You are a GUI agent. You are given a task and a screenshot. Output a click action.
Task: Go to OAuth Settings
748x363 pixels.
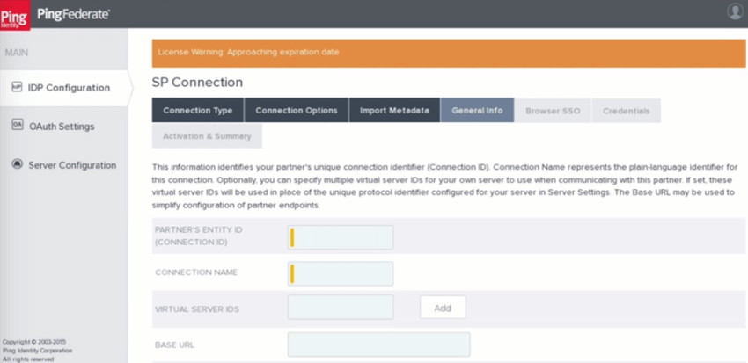coord(62,127)
